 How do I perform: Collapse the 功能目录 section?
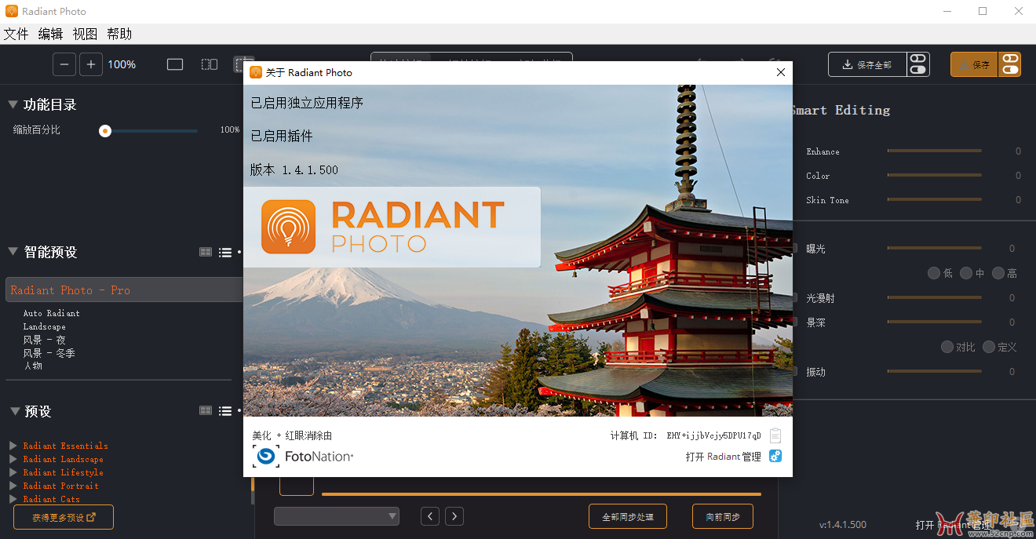(x=13, y=104)
